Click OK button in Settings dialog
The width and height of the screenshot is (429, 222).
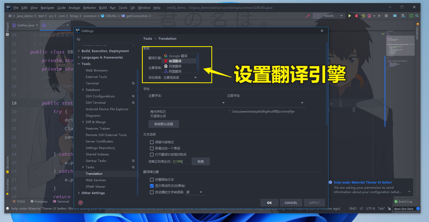(269, 203)
